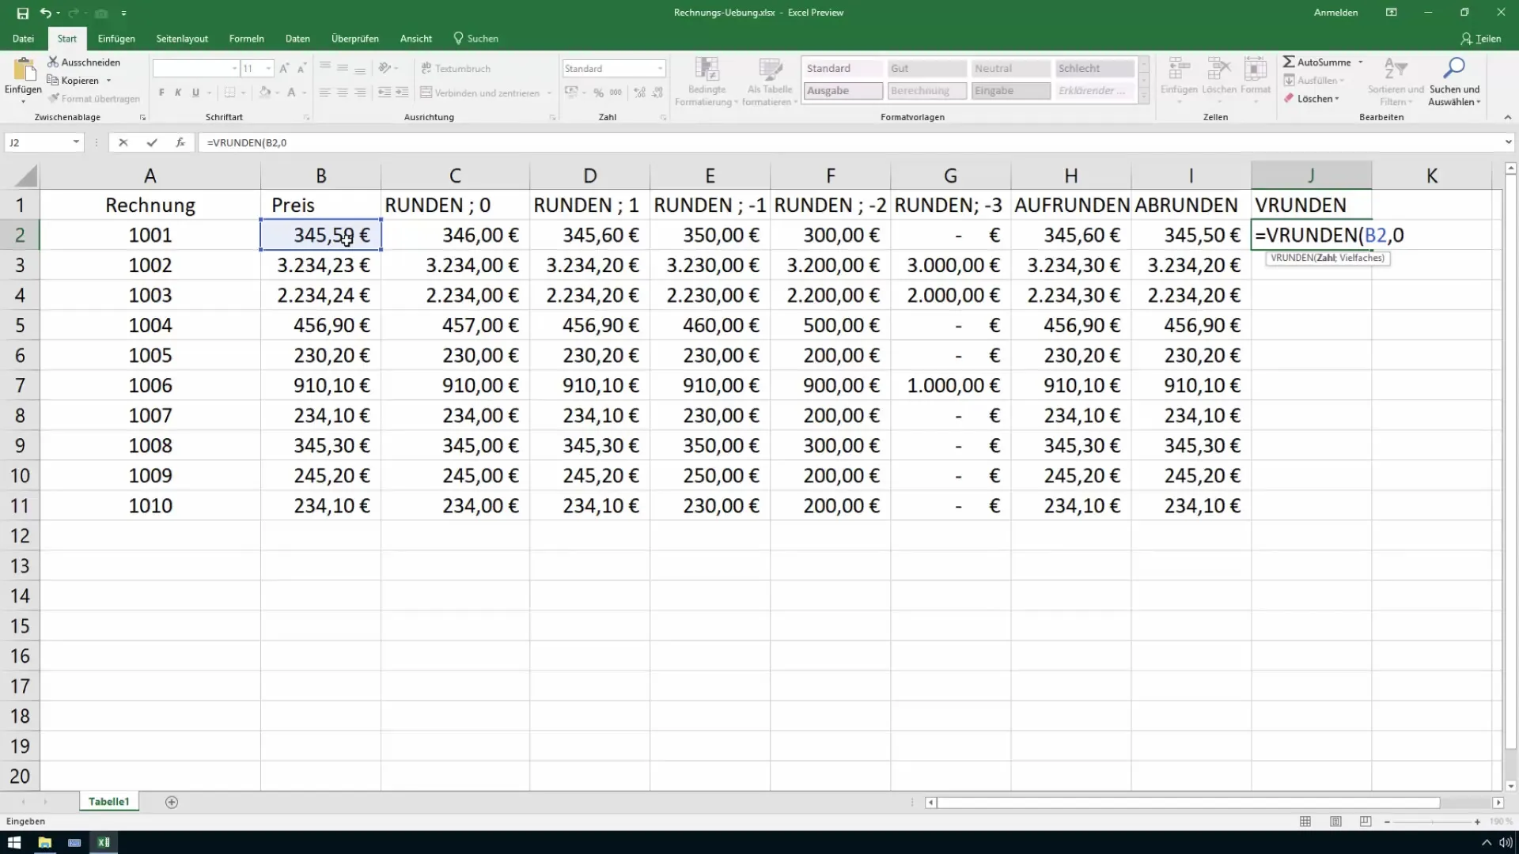This screenshot has width=1519, height=854.
Task: Apply the Neutral cell style
Action: click(1010, 69)
